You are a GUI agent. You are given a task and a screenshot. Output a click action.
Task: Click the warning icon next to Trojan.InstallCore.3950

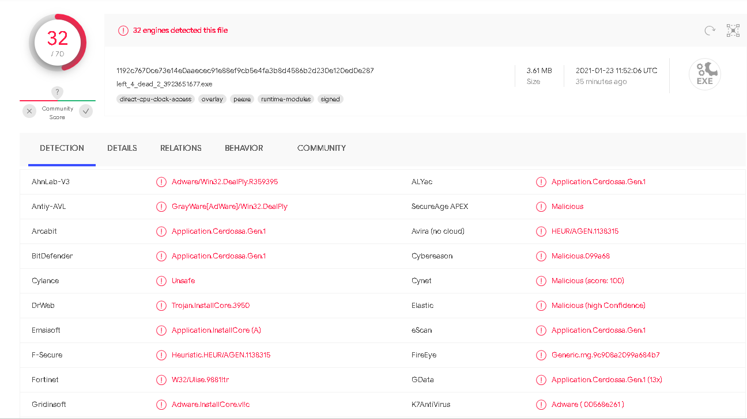click(161, 306)
